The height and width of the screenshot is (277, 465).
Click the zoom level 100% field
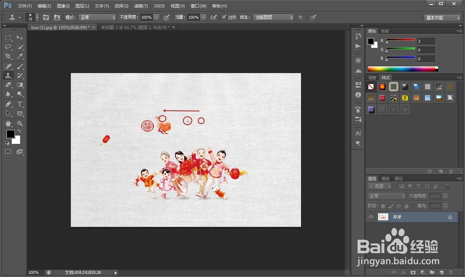pos(33,272)
